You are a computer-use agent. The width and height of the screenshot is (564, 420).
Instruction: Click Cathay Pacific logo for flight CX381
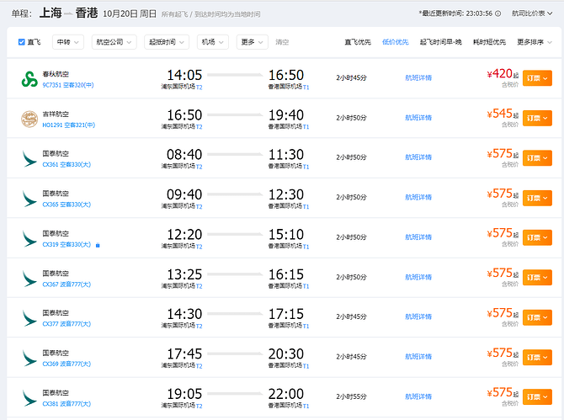pyautogui.click(x=29, y=396)
